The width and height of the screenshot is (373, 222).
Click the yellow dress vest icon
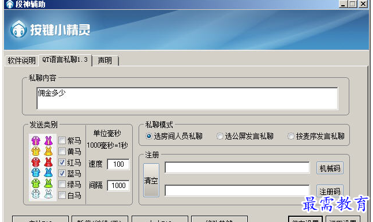49,151
